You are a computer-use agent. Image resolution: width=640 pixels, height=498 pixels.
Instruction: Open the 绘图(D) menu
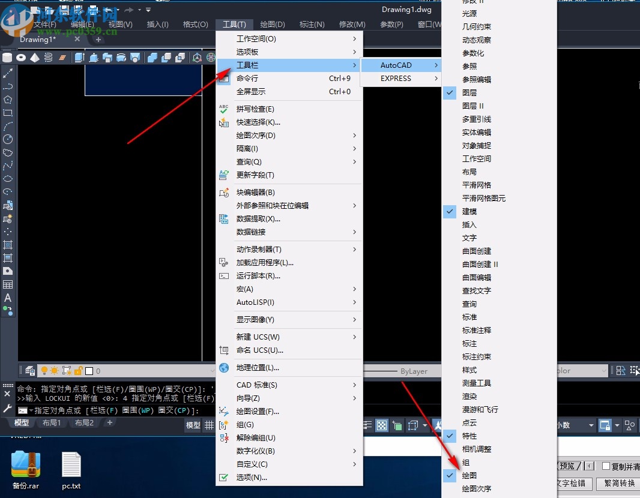click(271, 25)
